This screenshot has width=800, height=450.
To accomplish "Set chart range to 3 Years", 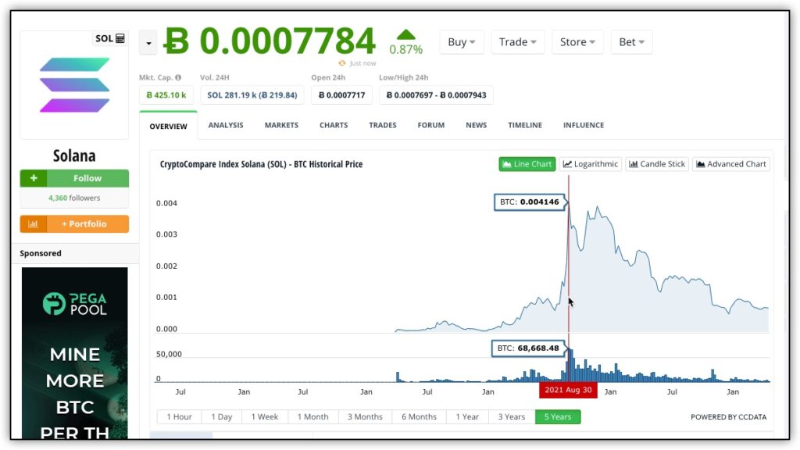I will [512, 417].
